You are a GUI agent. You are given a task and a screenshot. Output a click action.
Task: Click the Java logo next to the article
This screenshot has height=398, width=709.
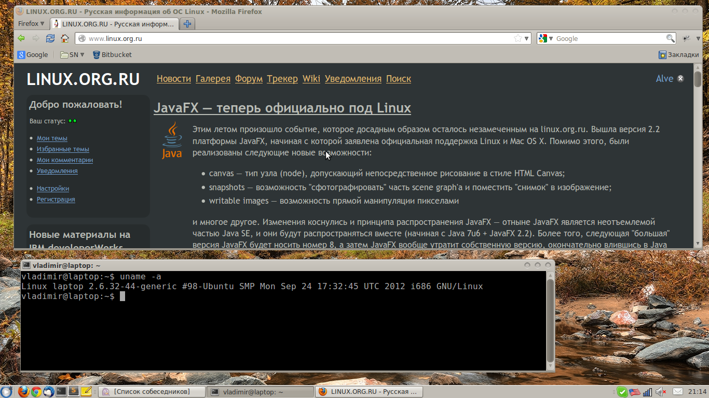(x=172, y=140)
